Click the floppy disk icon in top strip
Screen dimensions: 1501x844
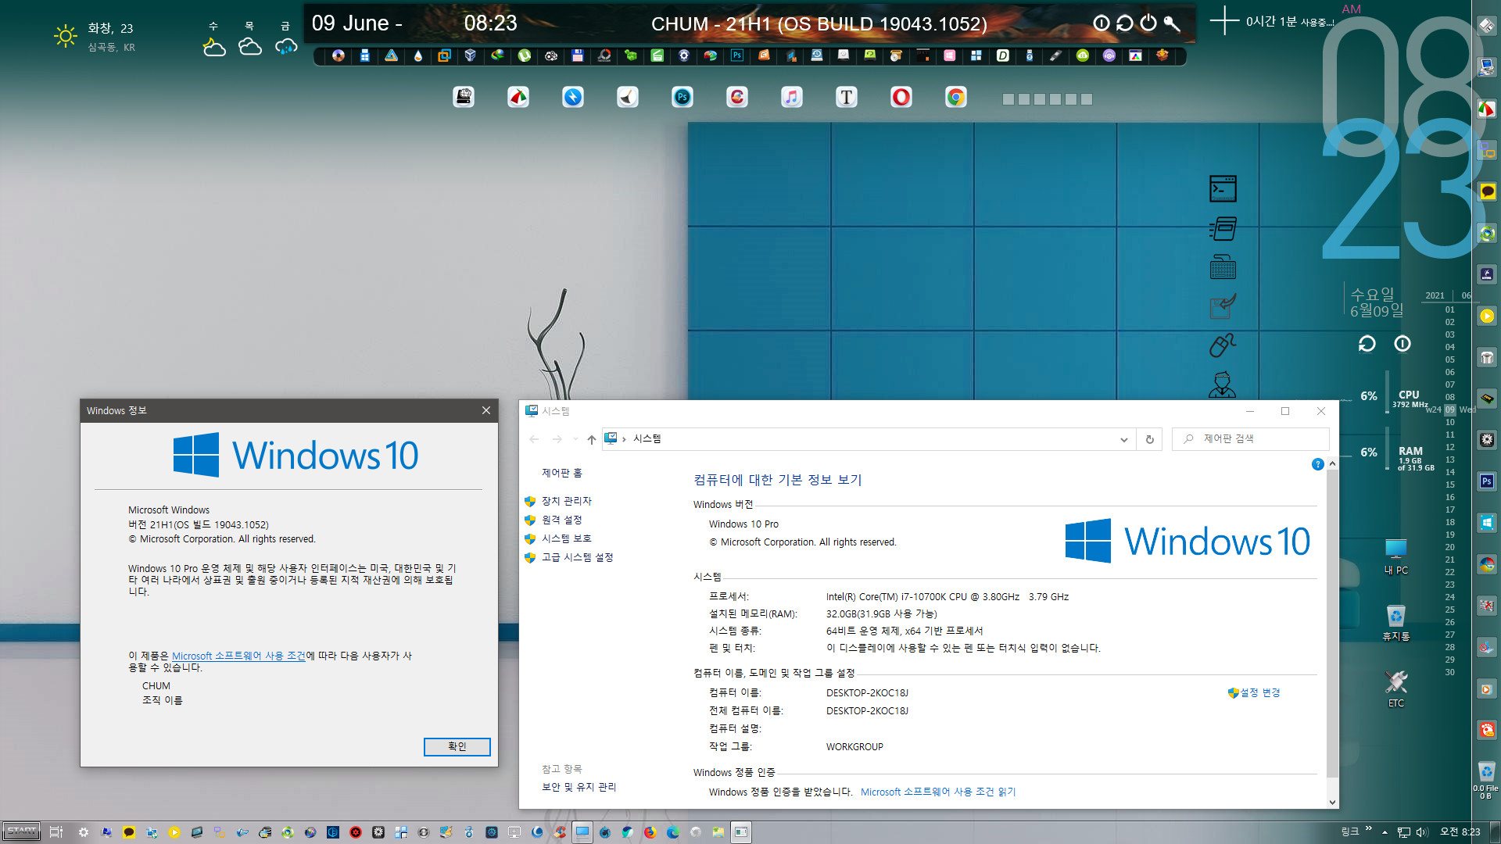(578, 55)
